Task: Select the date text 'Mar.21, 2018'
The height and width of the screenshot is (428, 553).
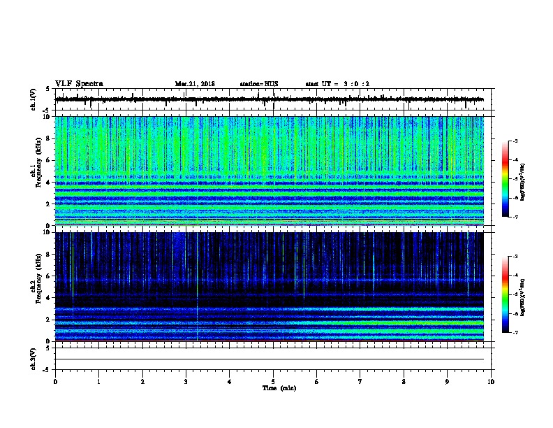Action: click(195, 84)
